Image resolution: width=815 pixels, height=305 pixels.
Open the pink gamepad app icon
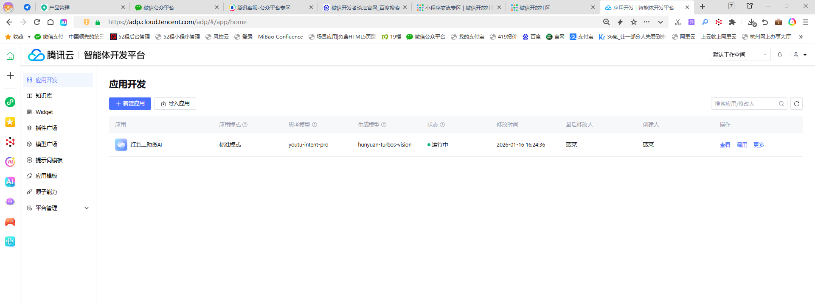tap(10, 222)
